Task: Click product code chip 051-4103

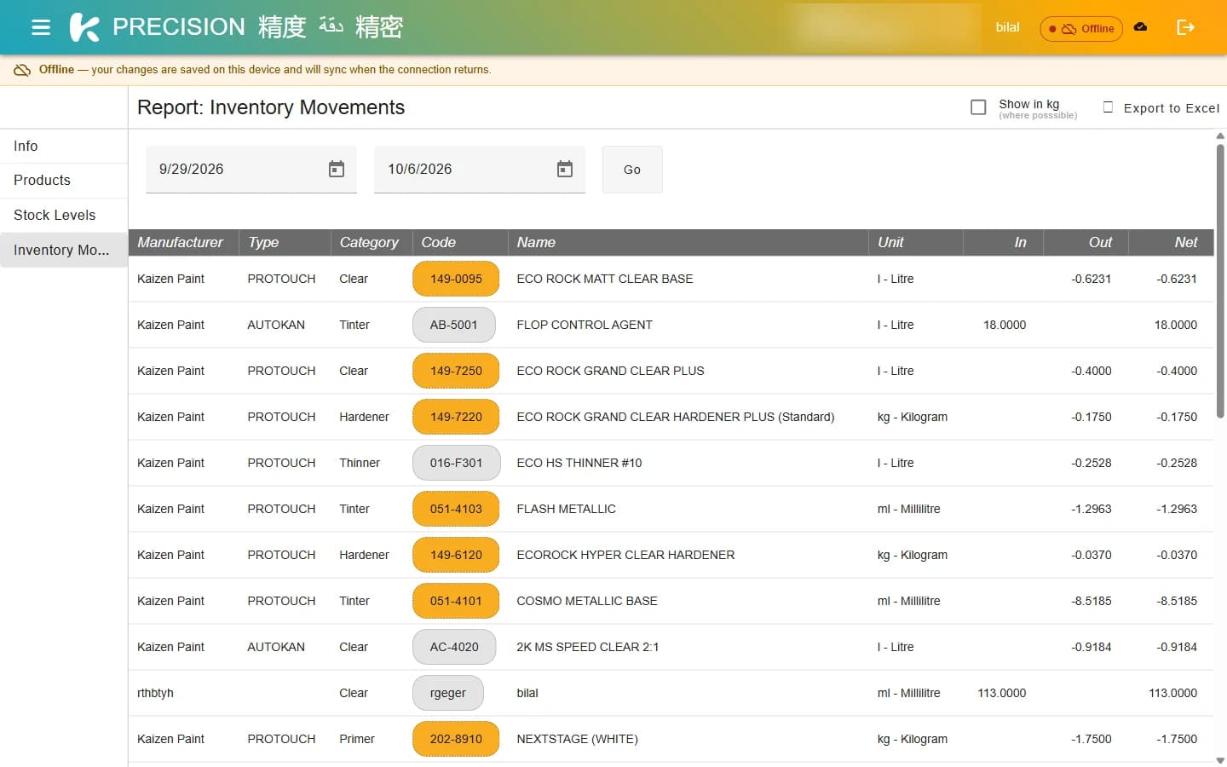Action: (456, 509)
